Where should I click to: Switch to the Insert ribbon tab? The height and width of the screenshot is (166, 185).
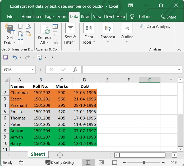[38, 17]
